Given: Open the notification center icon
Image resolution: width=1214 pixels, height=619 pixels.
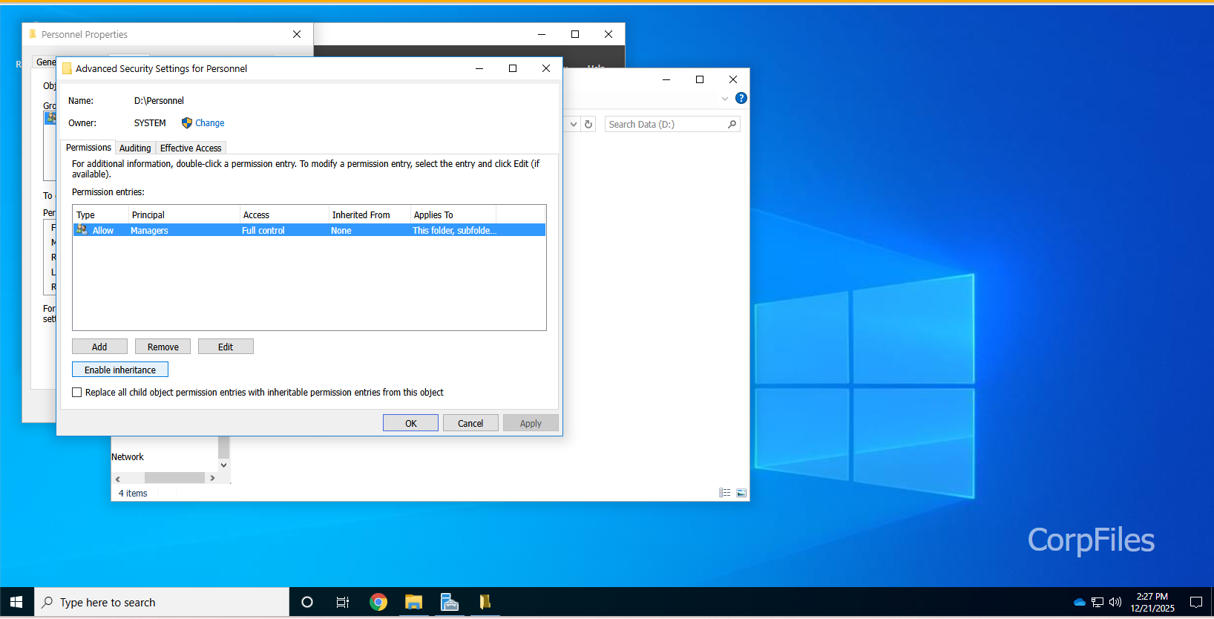Looking at the screenshot, I should pyautogui.click(x=1195, y=602).
